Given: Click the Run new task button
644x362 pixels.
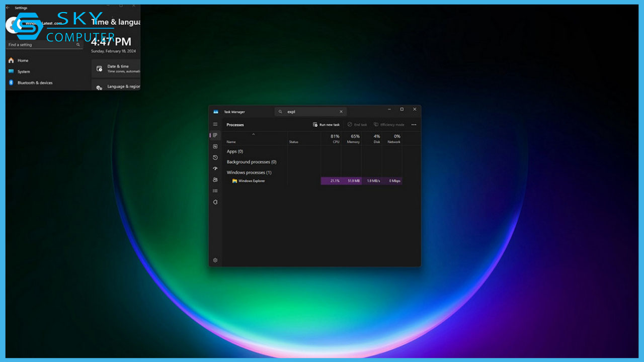Looking at the screenshot, I should coord(326,124).
